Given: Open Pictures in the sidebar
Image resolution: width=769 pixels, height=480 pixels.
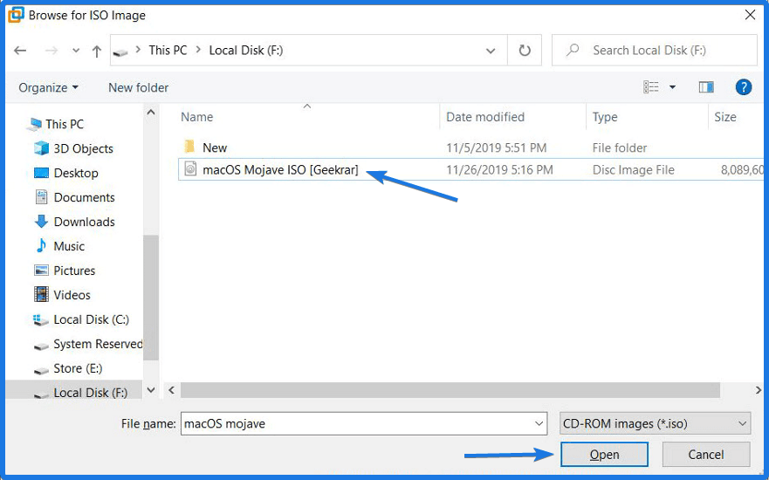Looking at the screenshot, I should 74,271.
